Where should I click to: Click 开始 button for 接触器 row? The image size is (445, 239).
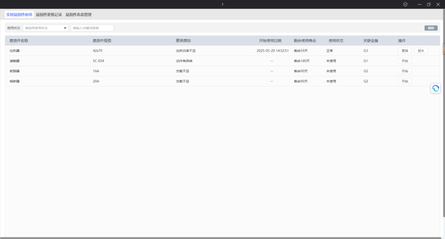point(405,61)
